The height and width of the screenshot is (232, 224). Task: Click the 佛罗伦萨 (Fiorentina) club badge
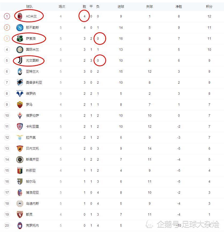pos(20,116)
